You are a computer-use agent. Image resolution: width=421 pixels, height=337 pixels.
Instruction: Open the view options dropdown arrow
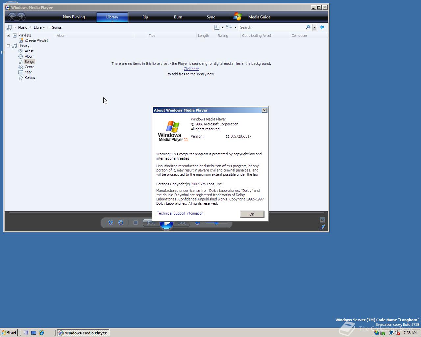pyautogui.click(x=235, y=28)
